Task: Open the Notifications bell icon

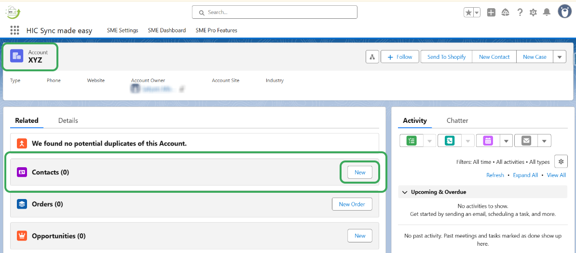Action: [547, 13]
